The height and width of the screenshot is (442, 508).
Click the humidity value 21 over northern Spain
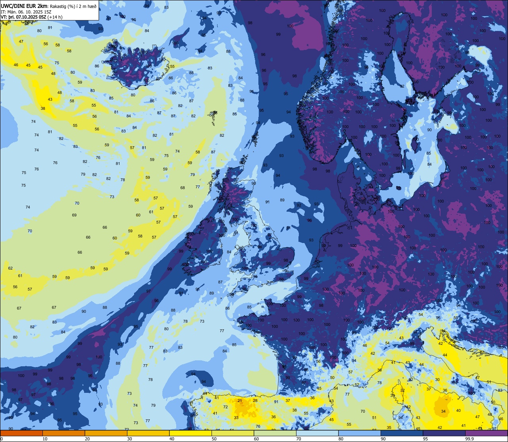tap(240, 401)
